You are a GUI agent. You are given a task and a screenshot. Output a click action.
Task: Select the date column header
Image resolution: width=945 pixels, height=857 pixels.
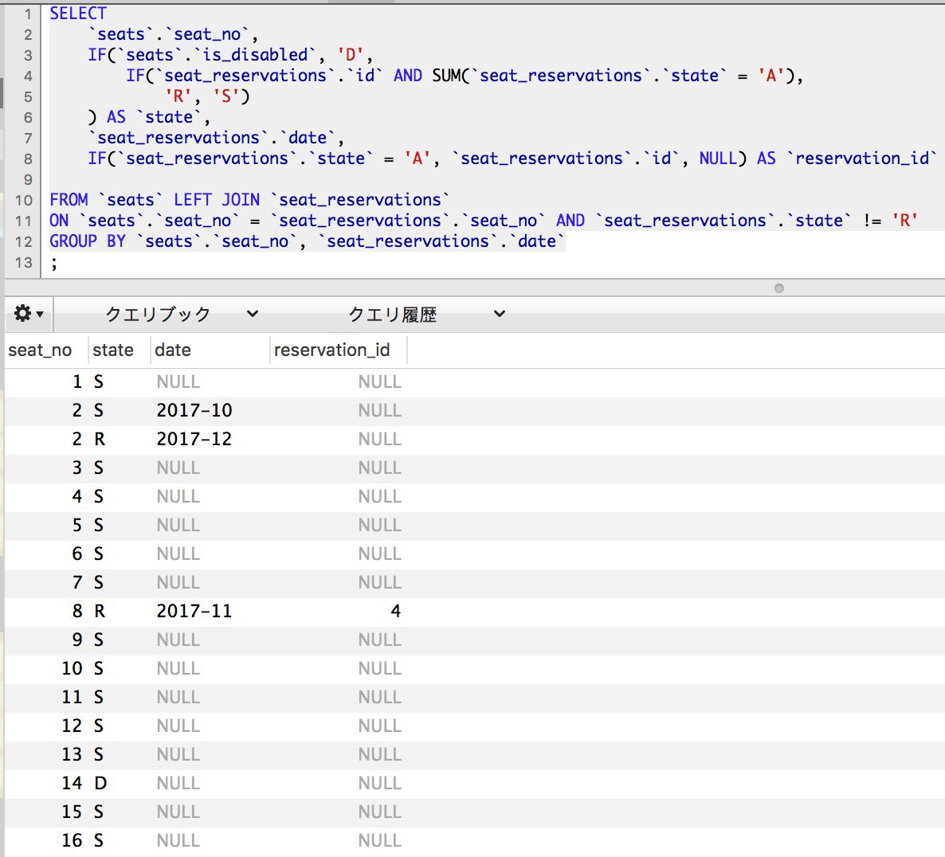173,350
